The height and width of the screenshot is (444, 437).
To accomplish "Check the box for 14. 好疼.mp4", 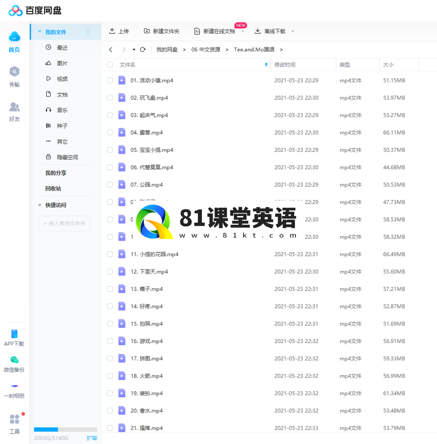I will 110,306.
